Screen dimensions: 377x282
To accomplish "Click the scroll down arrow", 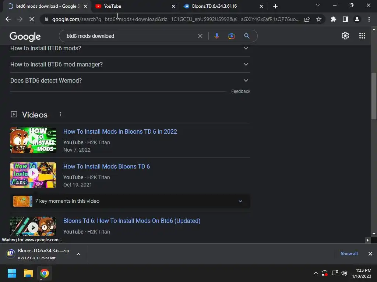I will click(374, 234).
